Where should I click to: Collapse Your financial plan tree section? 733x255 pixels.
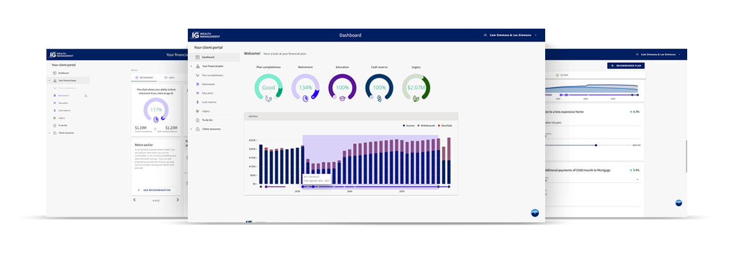191,66
